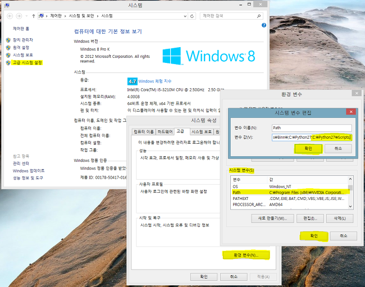The height and width of the screenshot is (287, 365).
Task: Click the shield icon beside 장치 관리자
Action: pos(8,40)
